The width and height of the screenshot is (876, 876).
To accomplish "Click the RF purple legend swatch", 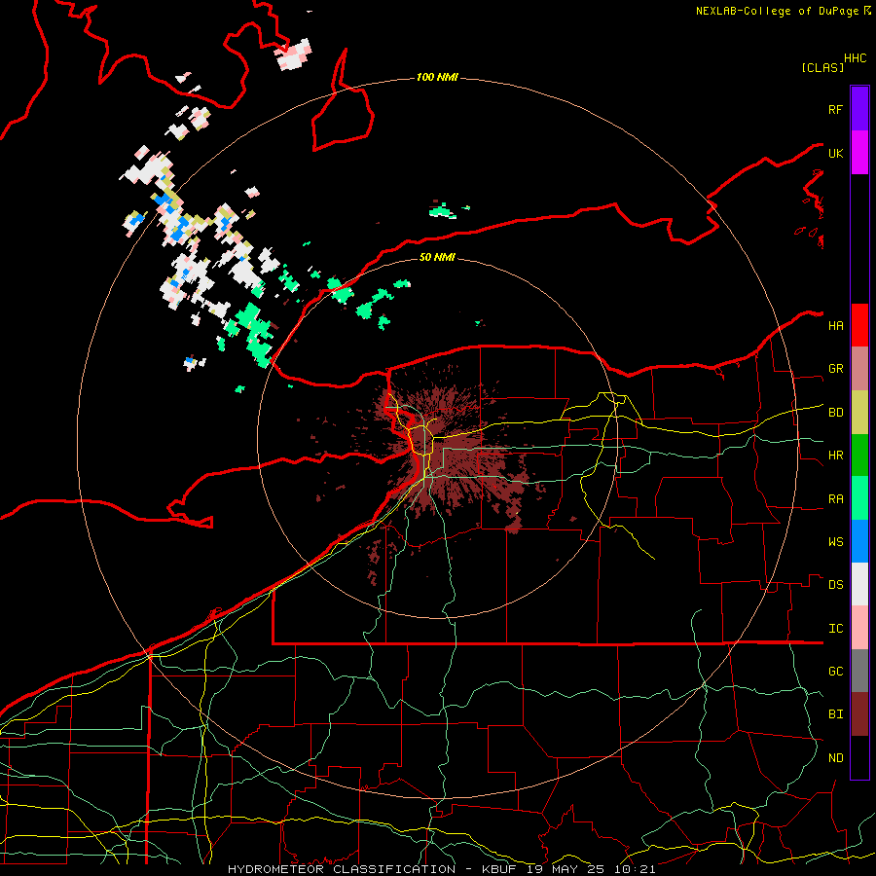I will pyautogui.click(x=859, y=109).
